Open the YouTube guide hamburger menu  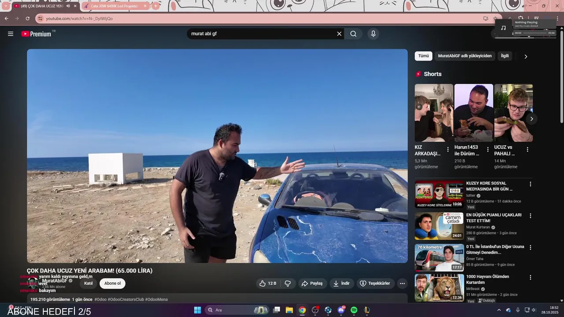(x=11, y=34)
